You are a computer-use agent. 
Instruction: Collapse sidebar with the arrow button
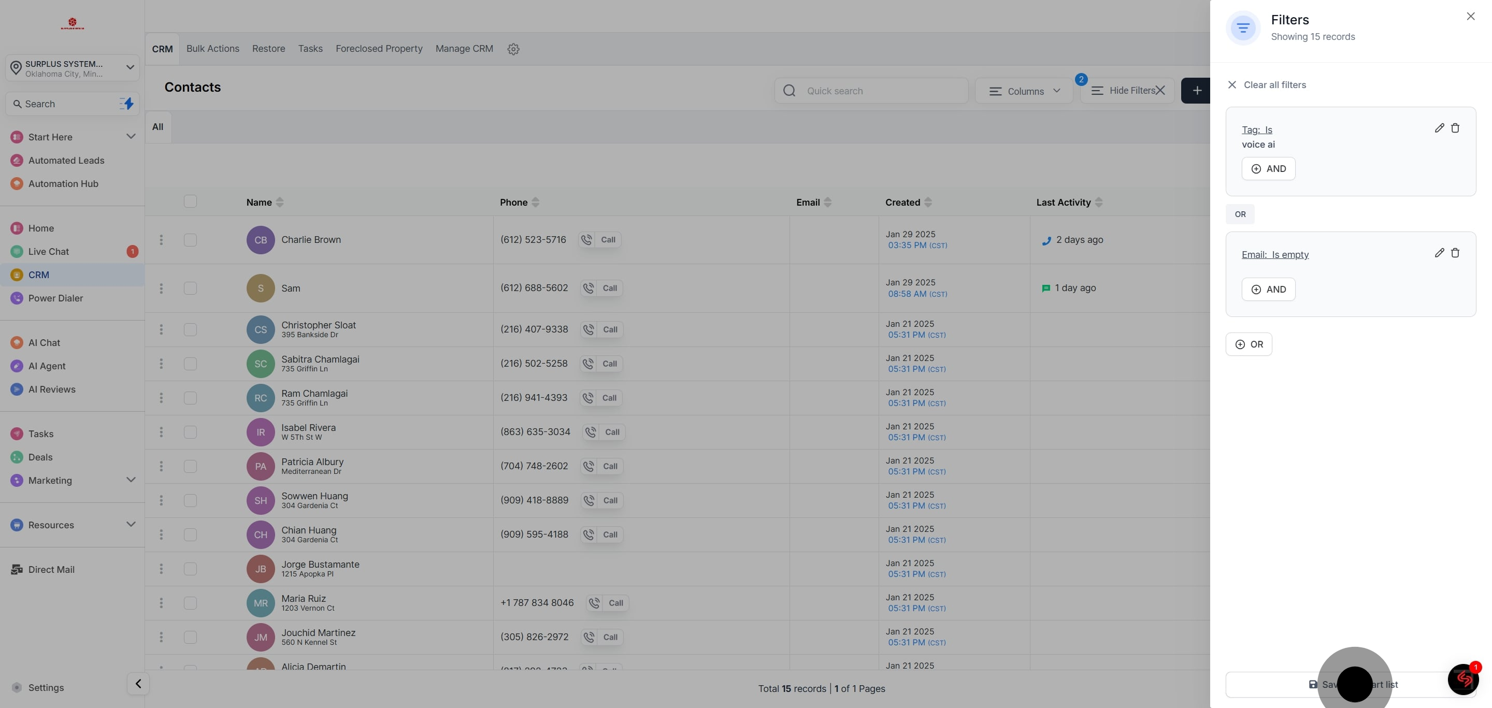click(138, 684)
